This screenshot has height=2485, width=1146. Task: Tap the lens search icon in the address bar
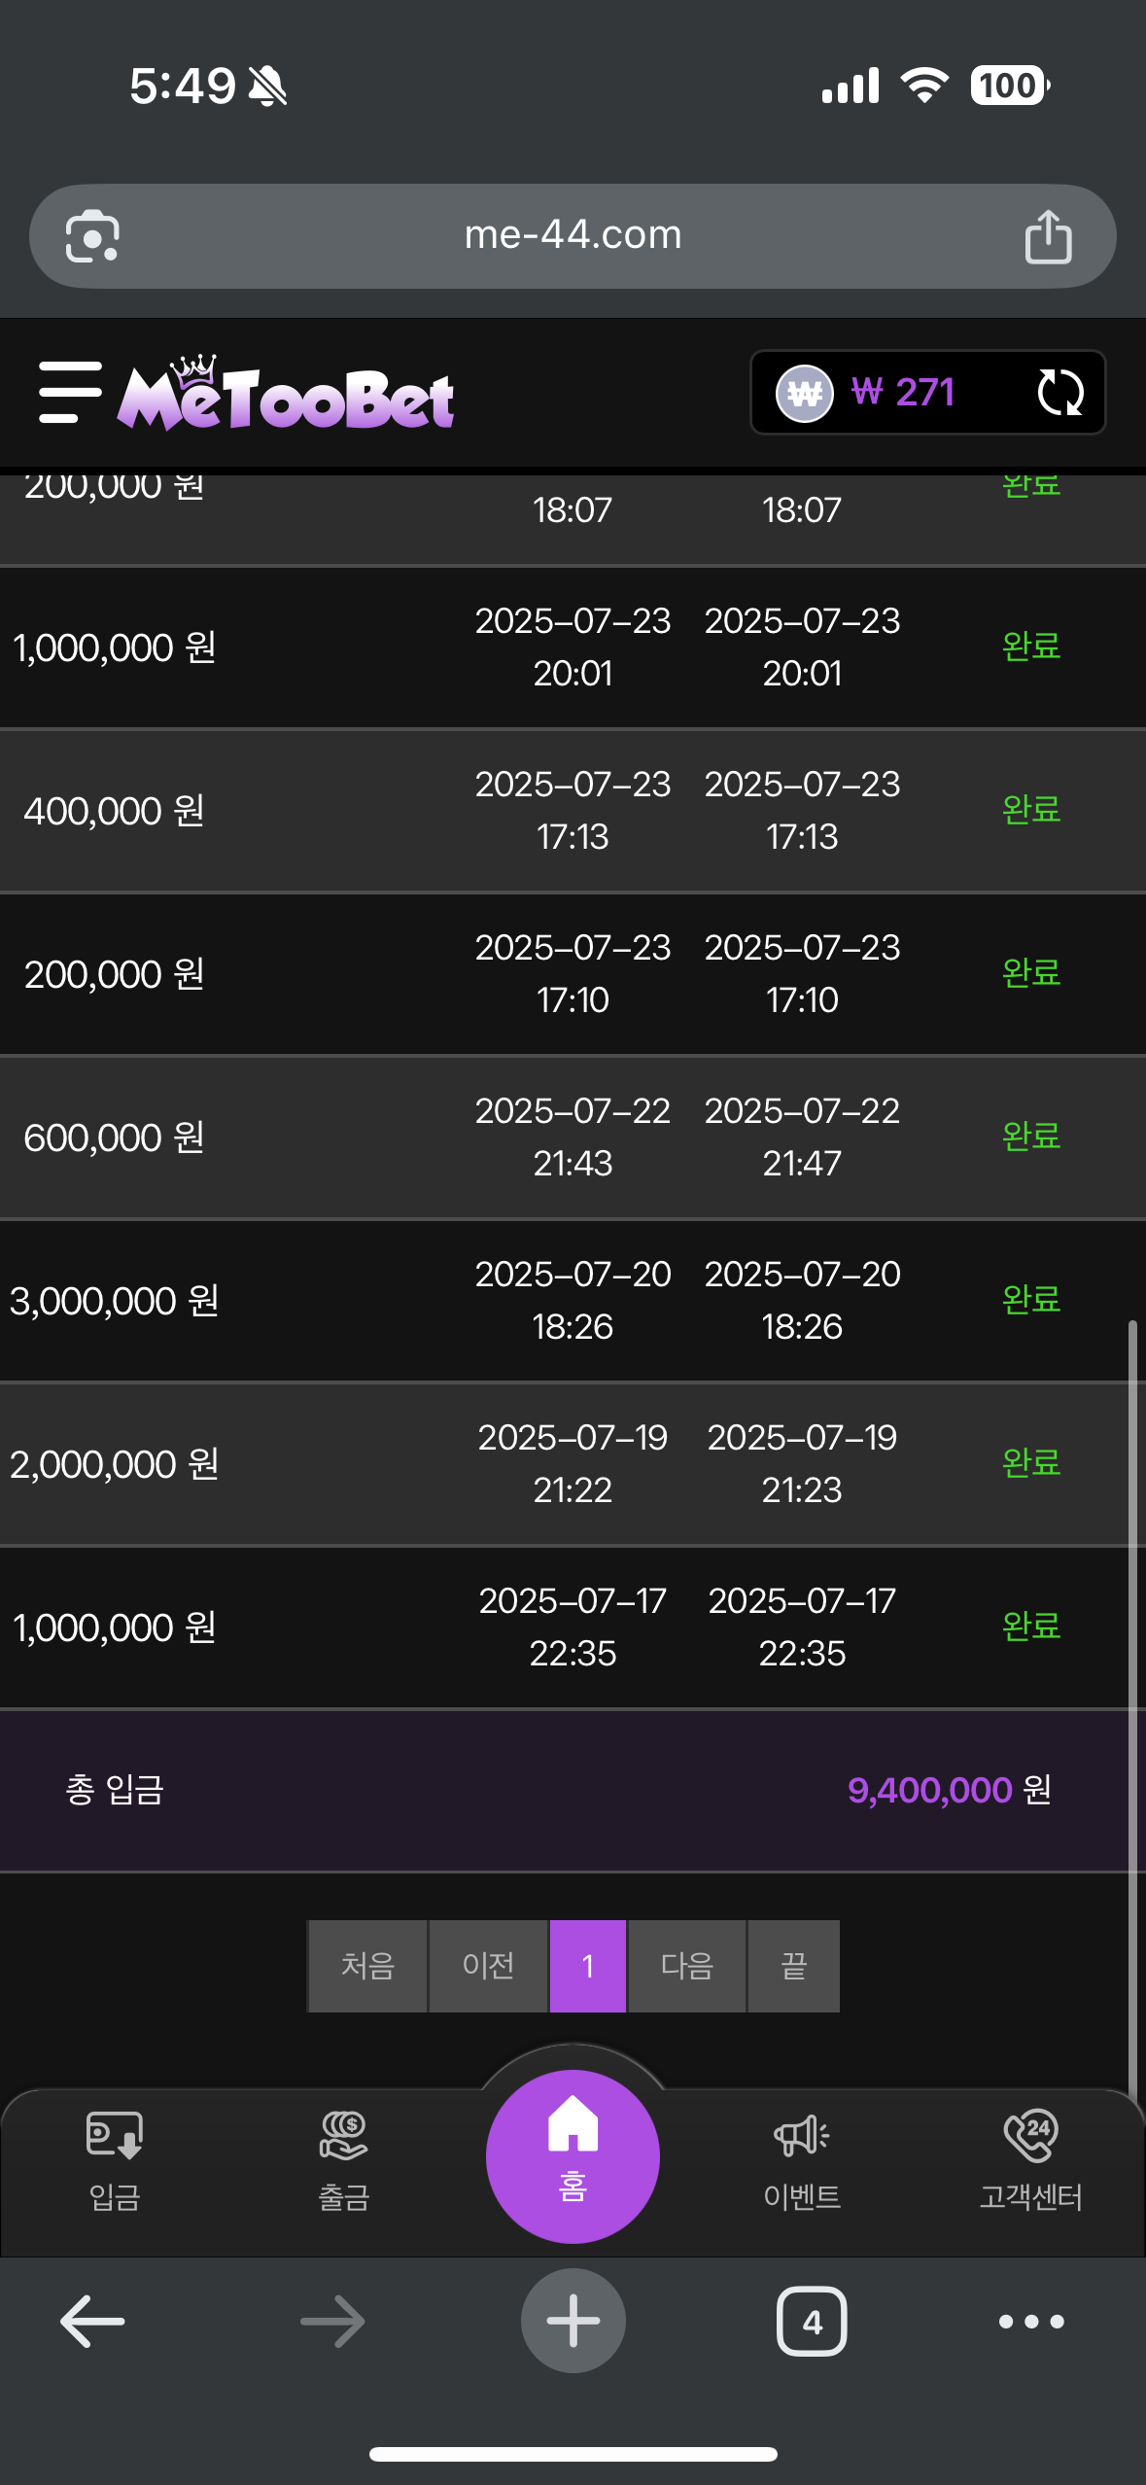pyautogui.click(x=92, y=236)
